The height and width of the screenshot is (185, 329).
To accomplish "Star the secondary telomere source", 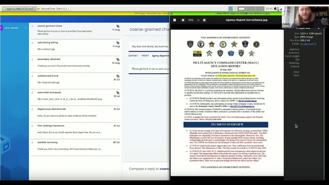I will click(x=32, y=59).
